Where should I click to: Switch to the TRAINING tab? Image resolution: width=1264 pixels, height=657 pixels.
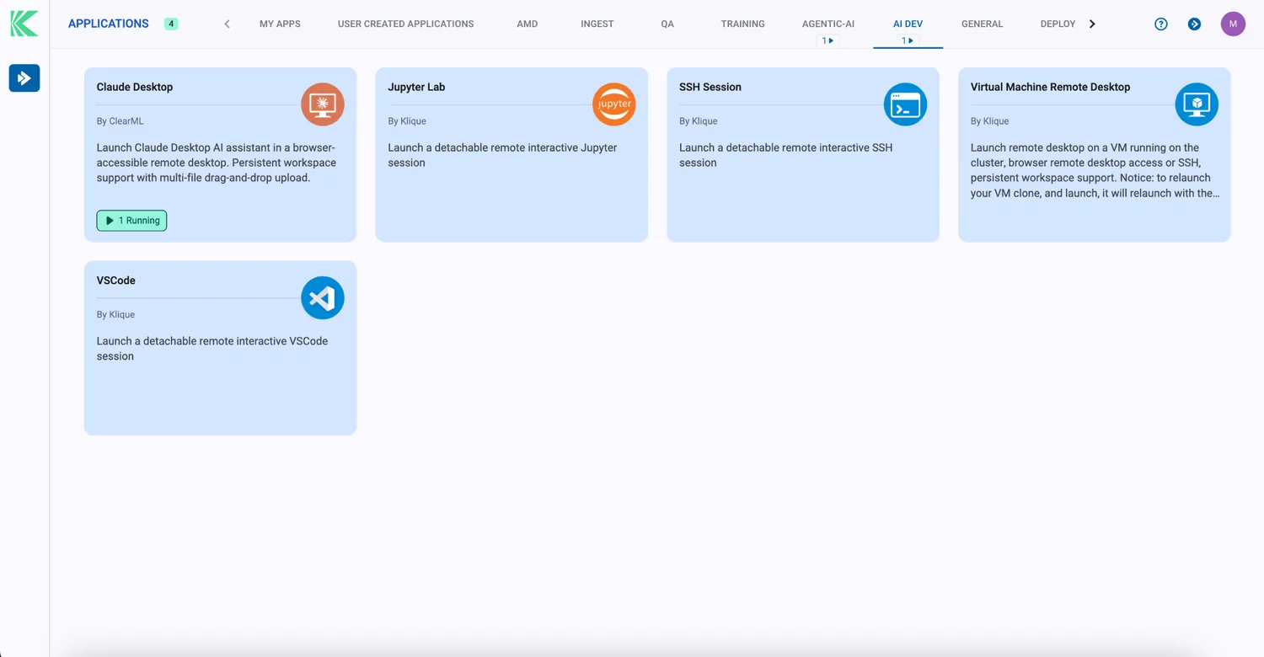(743, 24)
